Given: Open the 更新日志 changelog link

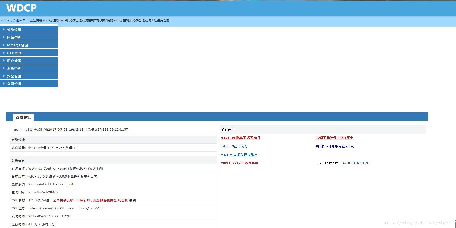Looking at the screenshot, I should [x=91, y=176].
